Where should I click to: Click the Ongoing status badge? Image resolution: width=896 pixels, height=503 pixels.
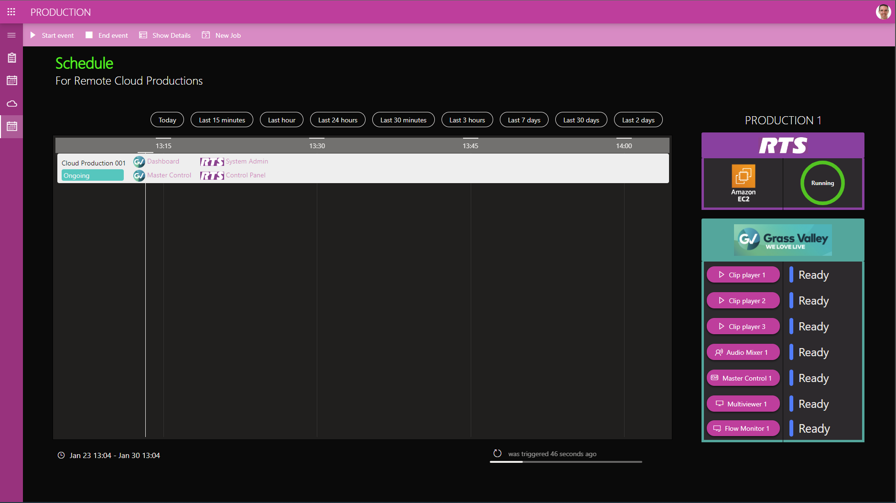tap(92, 175)
